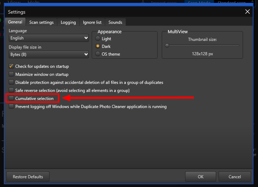Tick Disable protection against accidental deletion
258x187 pixels.
[x=12, y=82]
